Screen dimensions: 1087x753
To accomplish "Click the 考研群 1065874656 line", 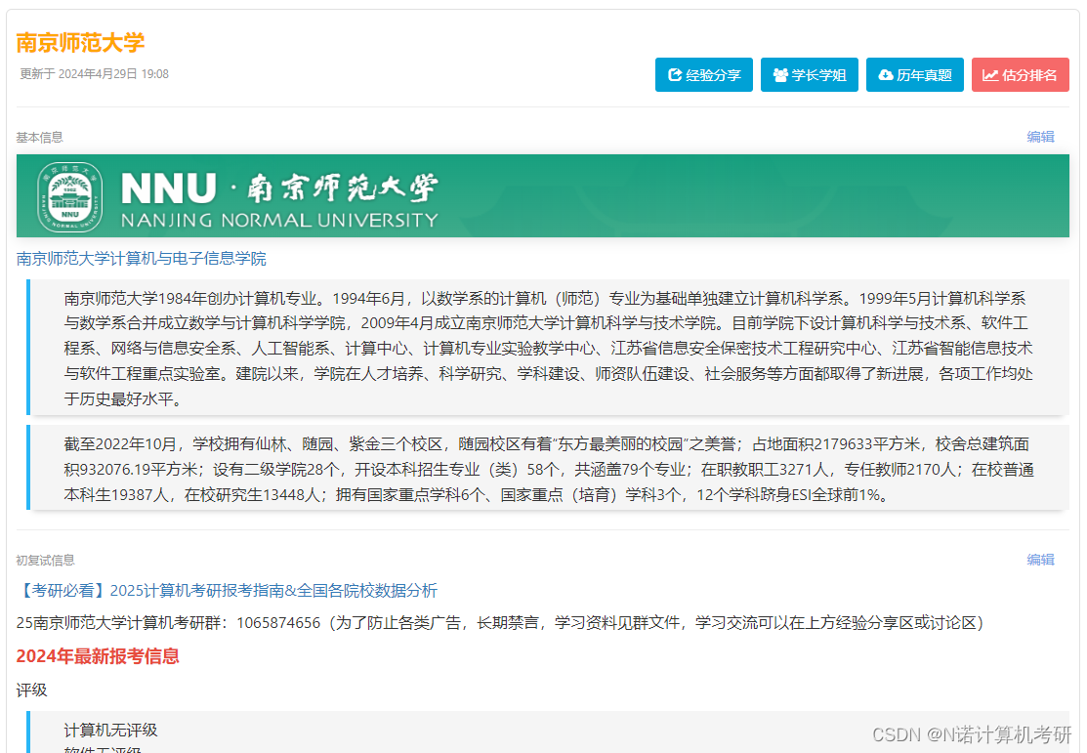I will tap(500, 623).
